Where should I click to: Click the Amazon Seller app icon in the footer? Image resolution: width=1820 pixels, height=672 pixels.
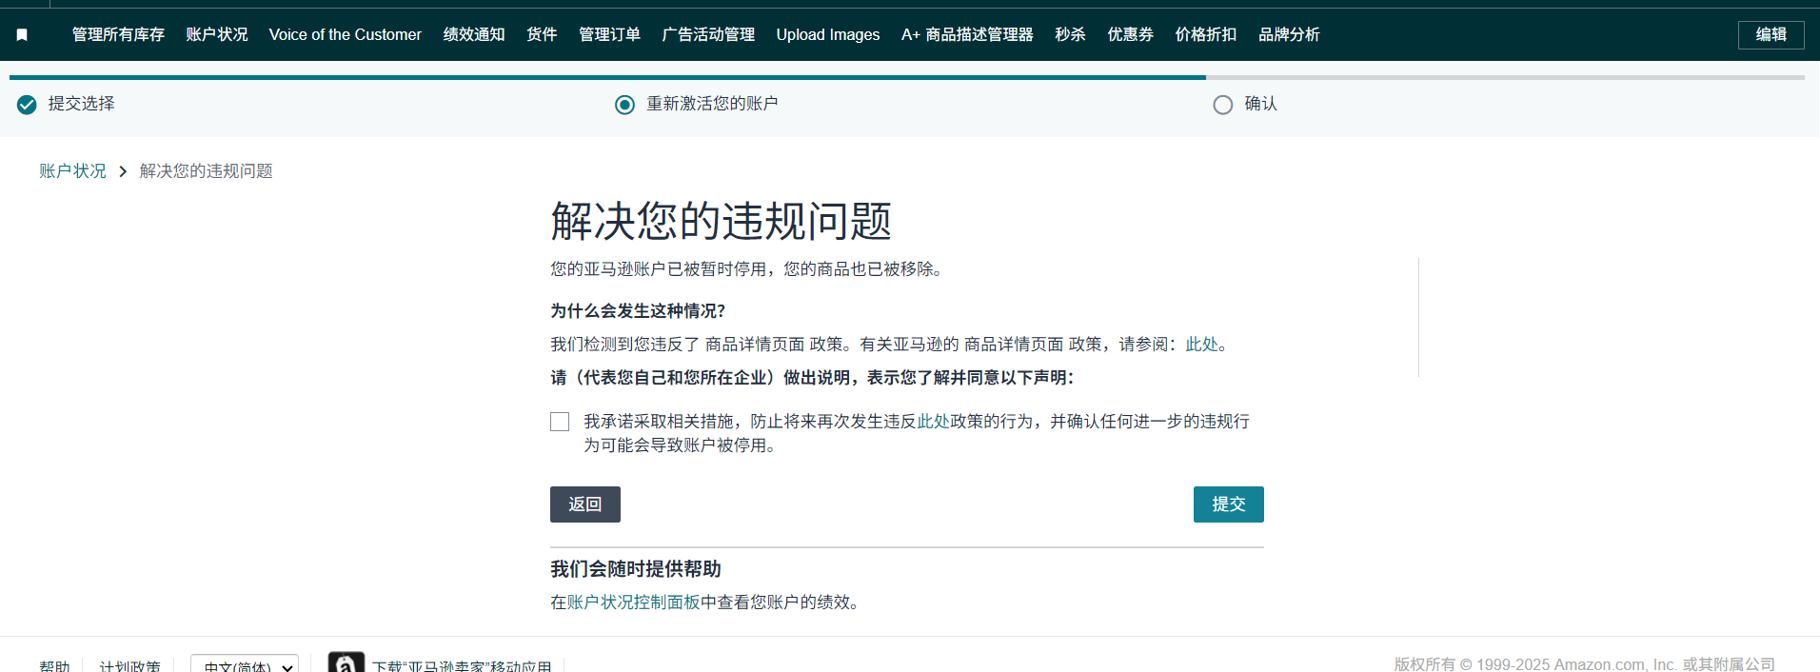[x=346, y=663]
